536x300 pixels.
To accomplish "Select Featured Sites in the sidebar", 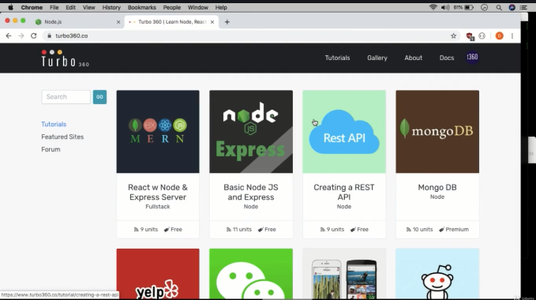I will [x=62, y=137].
